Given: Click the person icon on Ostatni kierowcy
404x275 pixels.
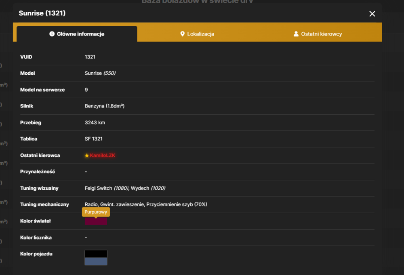Looking at the screenshot, I should pyautogui.click(x=296, y=34).
